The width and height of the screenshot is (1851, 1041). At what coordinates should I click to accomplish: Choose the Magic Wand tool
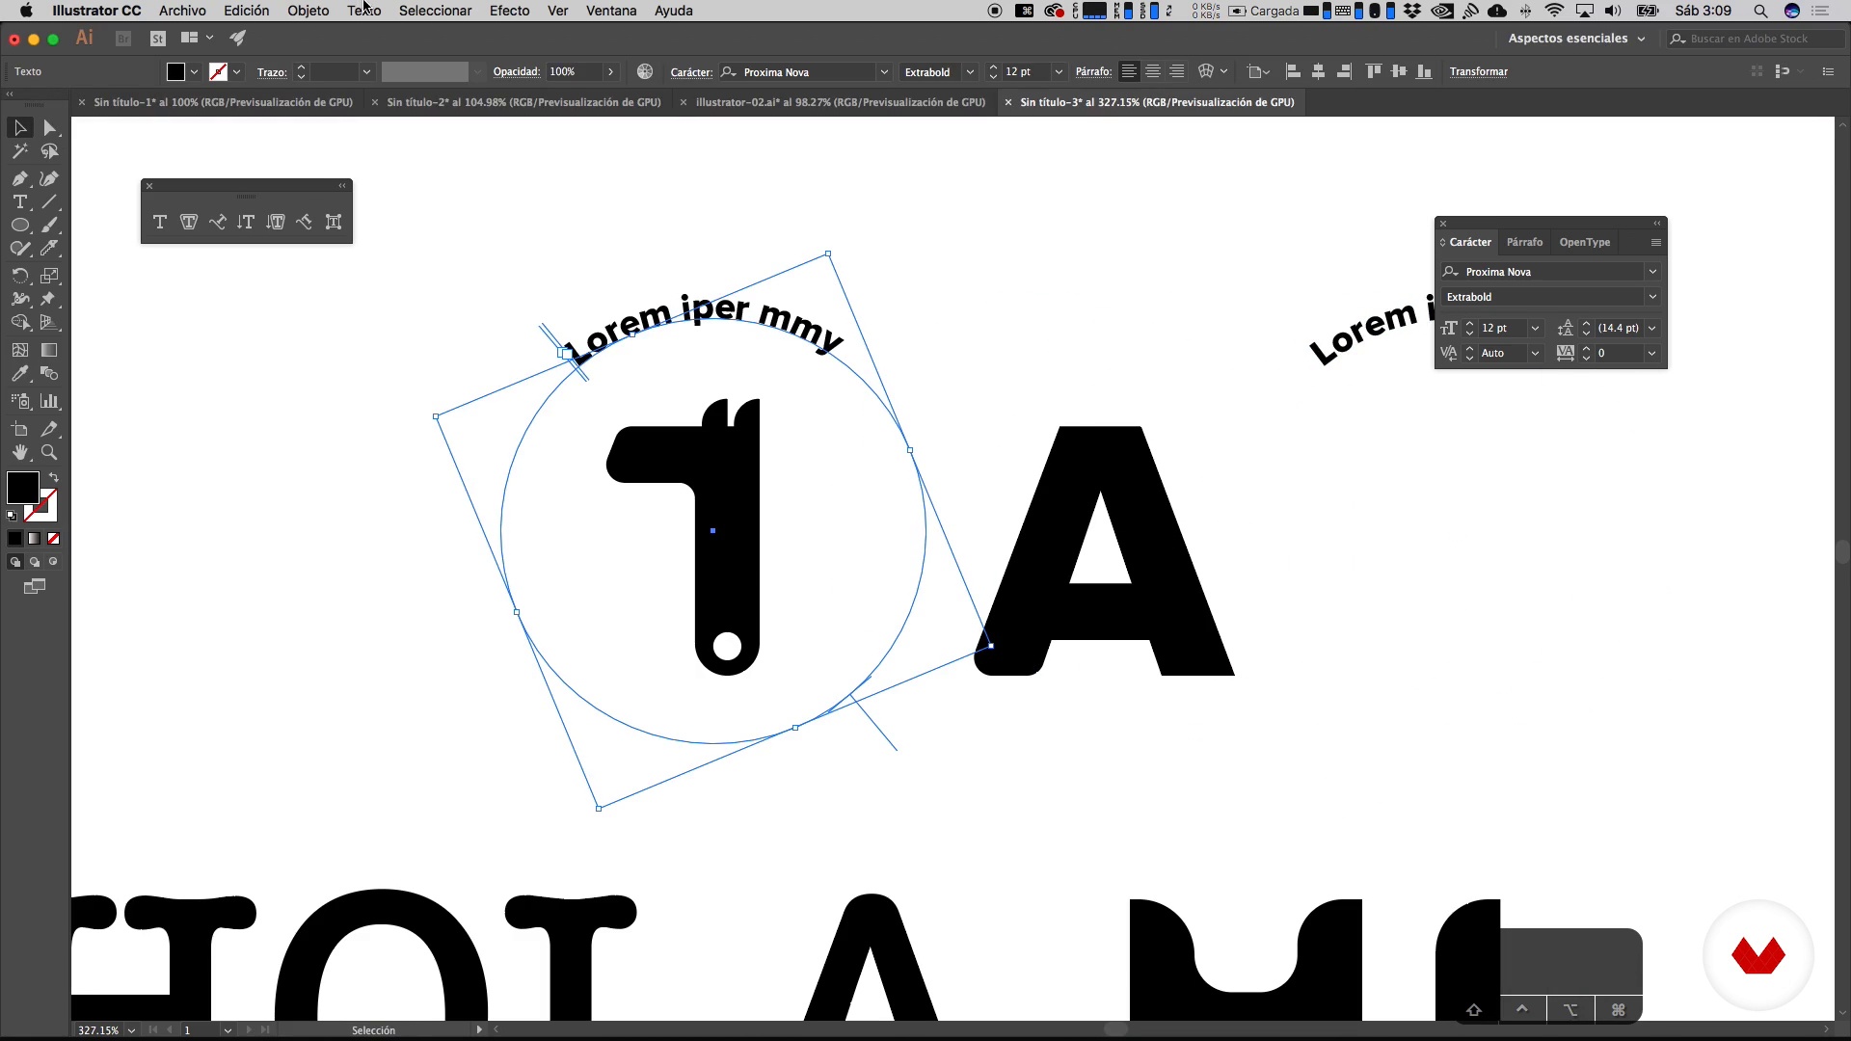click(20, 151)
